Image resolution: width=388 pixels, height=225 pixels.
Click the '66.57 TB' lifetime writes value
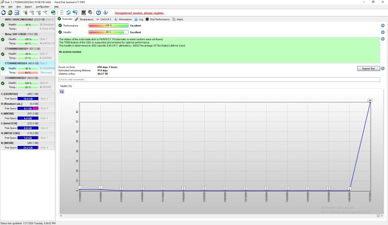pos(102,74)
